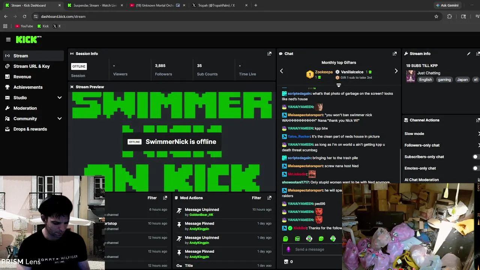Open Achievements in sidebar
This screenshot has height=270, width=480.
33,87
